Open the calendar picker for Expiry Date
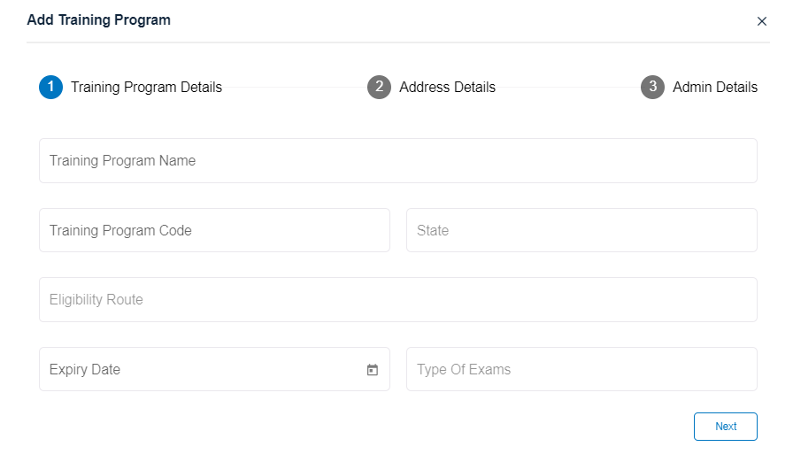The image size is (793, 462). click(373, 370)
